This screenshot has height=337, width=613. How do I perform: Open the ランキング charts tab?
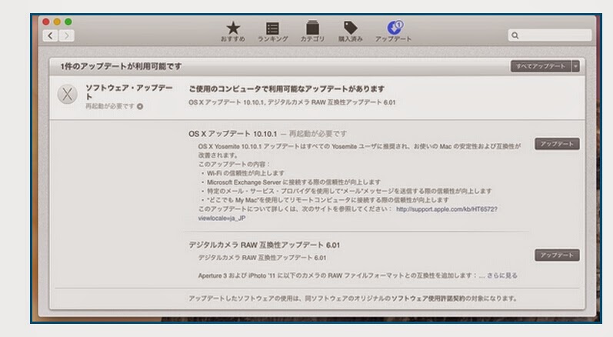tap(272, 31)
